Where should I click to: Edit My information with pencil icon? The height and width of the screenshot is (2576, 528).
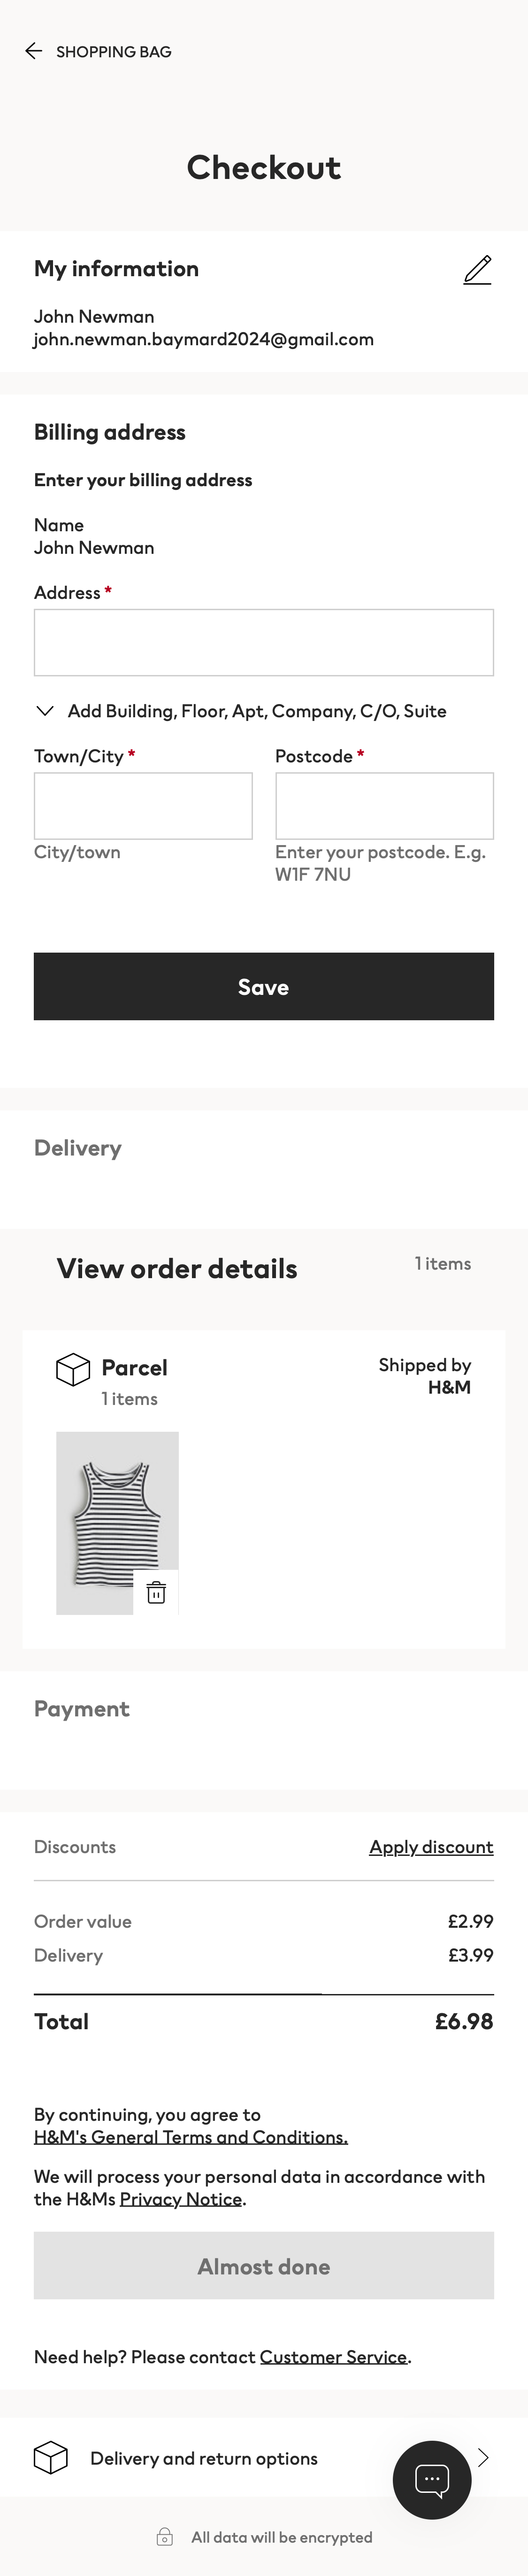coord(477,270)
